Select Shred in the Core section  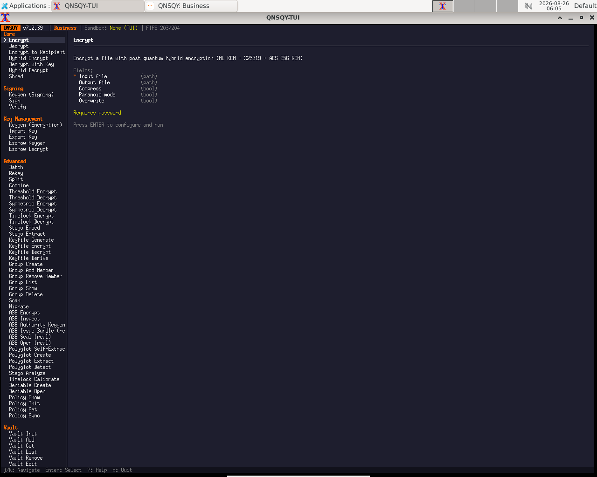coord(16,76)
